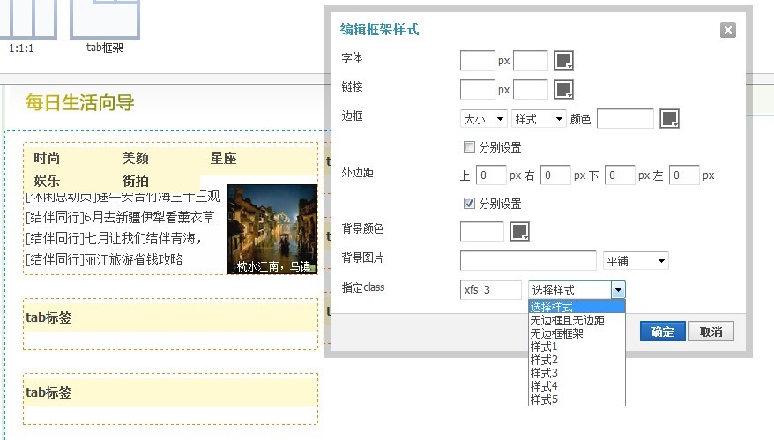The width and height of the screenshot is (774, 440).
Task: Confirm with the 确定 button
Action: point(662,332)
